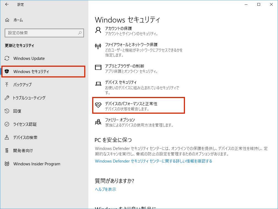Click the Windows セキュリティ shield icon
Screen dimensions: 278x209
[x=7, y=71]
